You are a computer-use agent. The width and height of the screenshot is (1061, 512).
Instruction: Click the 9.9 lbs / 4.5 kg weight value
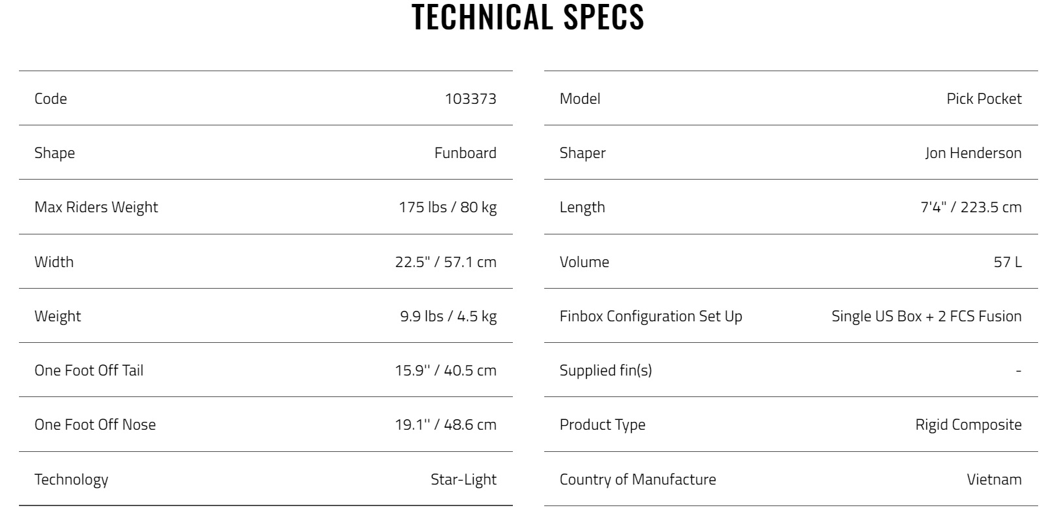(x=448, y=316)
